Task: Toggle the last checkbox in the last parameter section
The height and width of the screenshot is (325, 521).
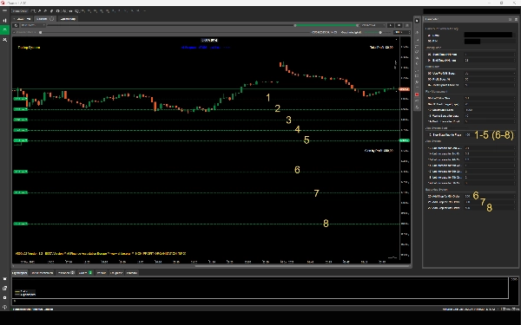Action: 429,208
